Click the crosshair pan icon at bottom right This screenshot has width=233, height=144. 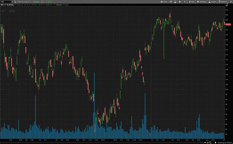(x=208, y=142)
